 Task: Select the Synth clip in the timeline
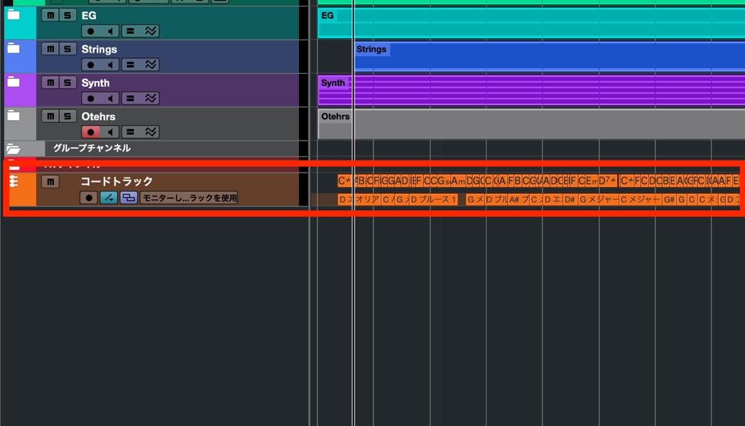(x=531, y=89)
